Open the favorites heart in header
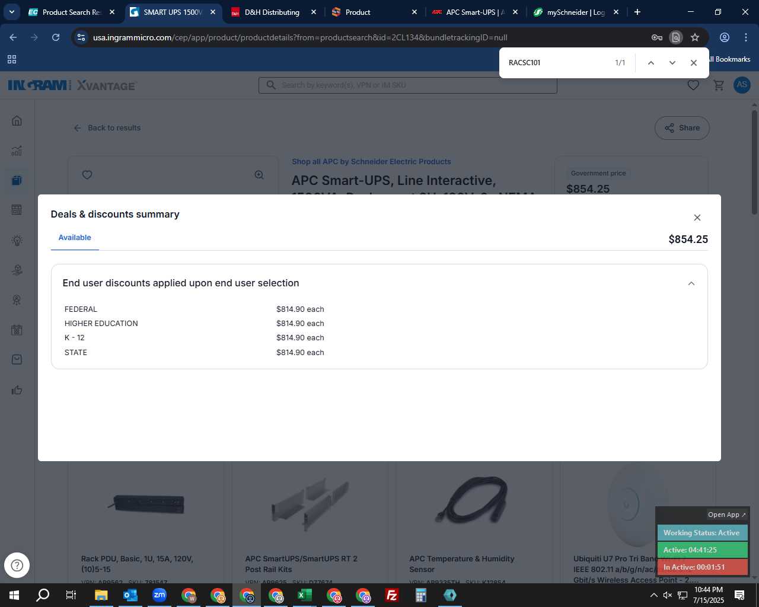The height and width of the screenshot is (607, 759). coord(693,85)
